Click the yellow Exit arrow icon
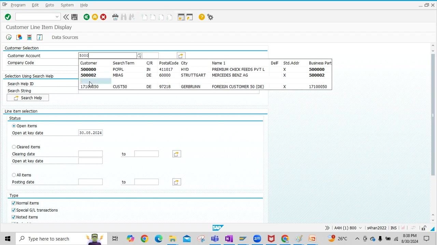437x245 pixels. click(x=95, y=17)
